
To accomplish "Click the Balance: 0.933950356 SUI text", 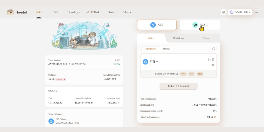I will click(166, 74).
